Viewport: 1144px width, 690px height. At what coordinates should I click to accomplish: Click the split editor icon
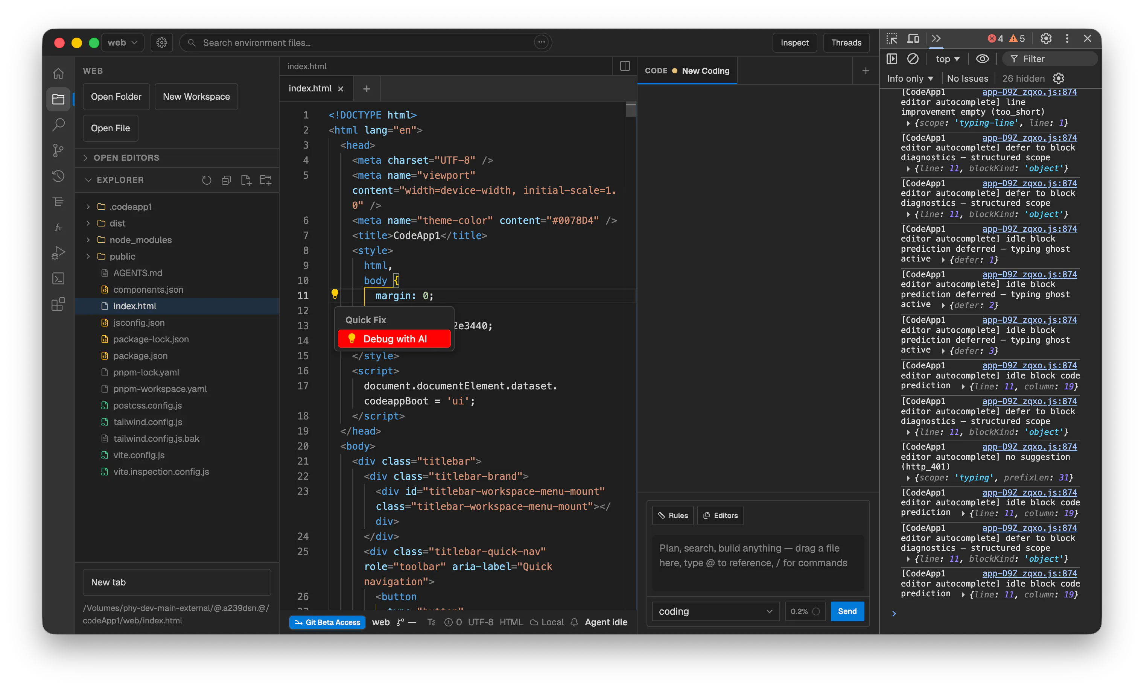tap(625, 66)
